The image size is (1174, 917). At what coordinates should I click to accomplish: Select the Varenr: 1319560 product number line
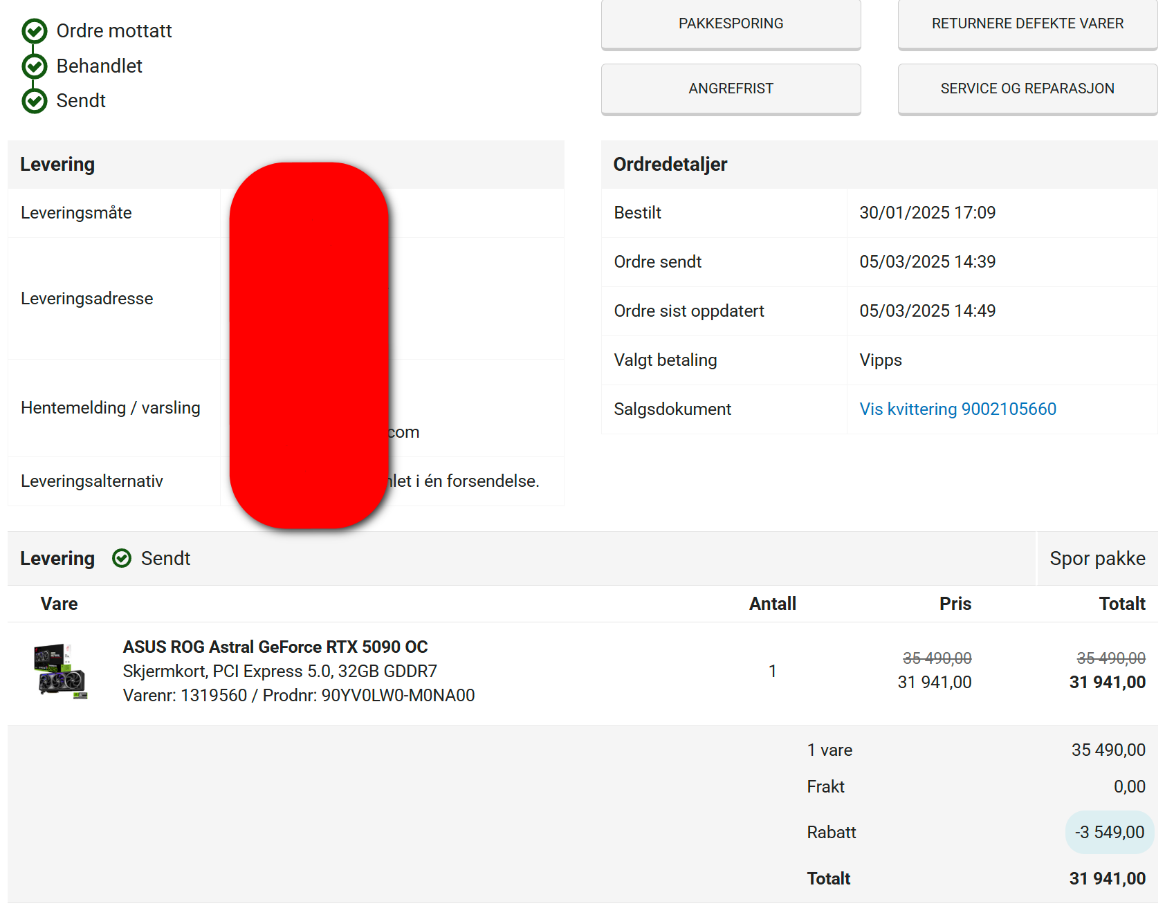click(299, 696)
